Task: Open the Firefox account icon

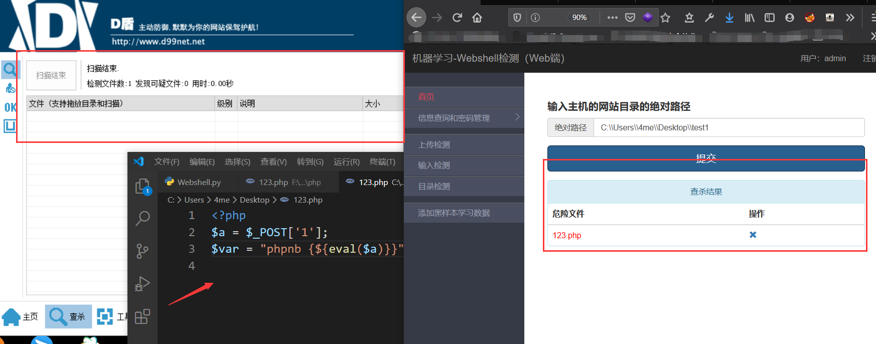Action: (x=790, y=18)
